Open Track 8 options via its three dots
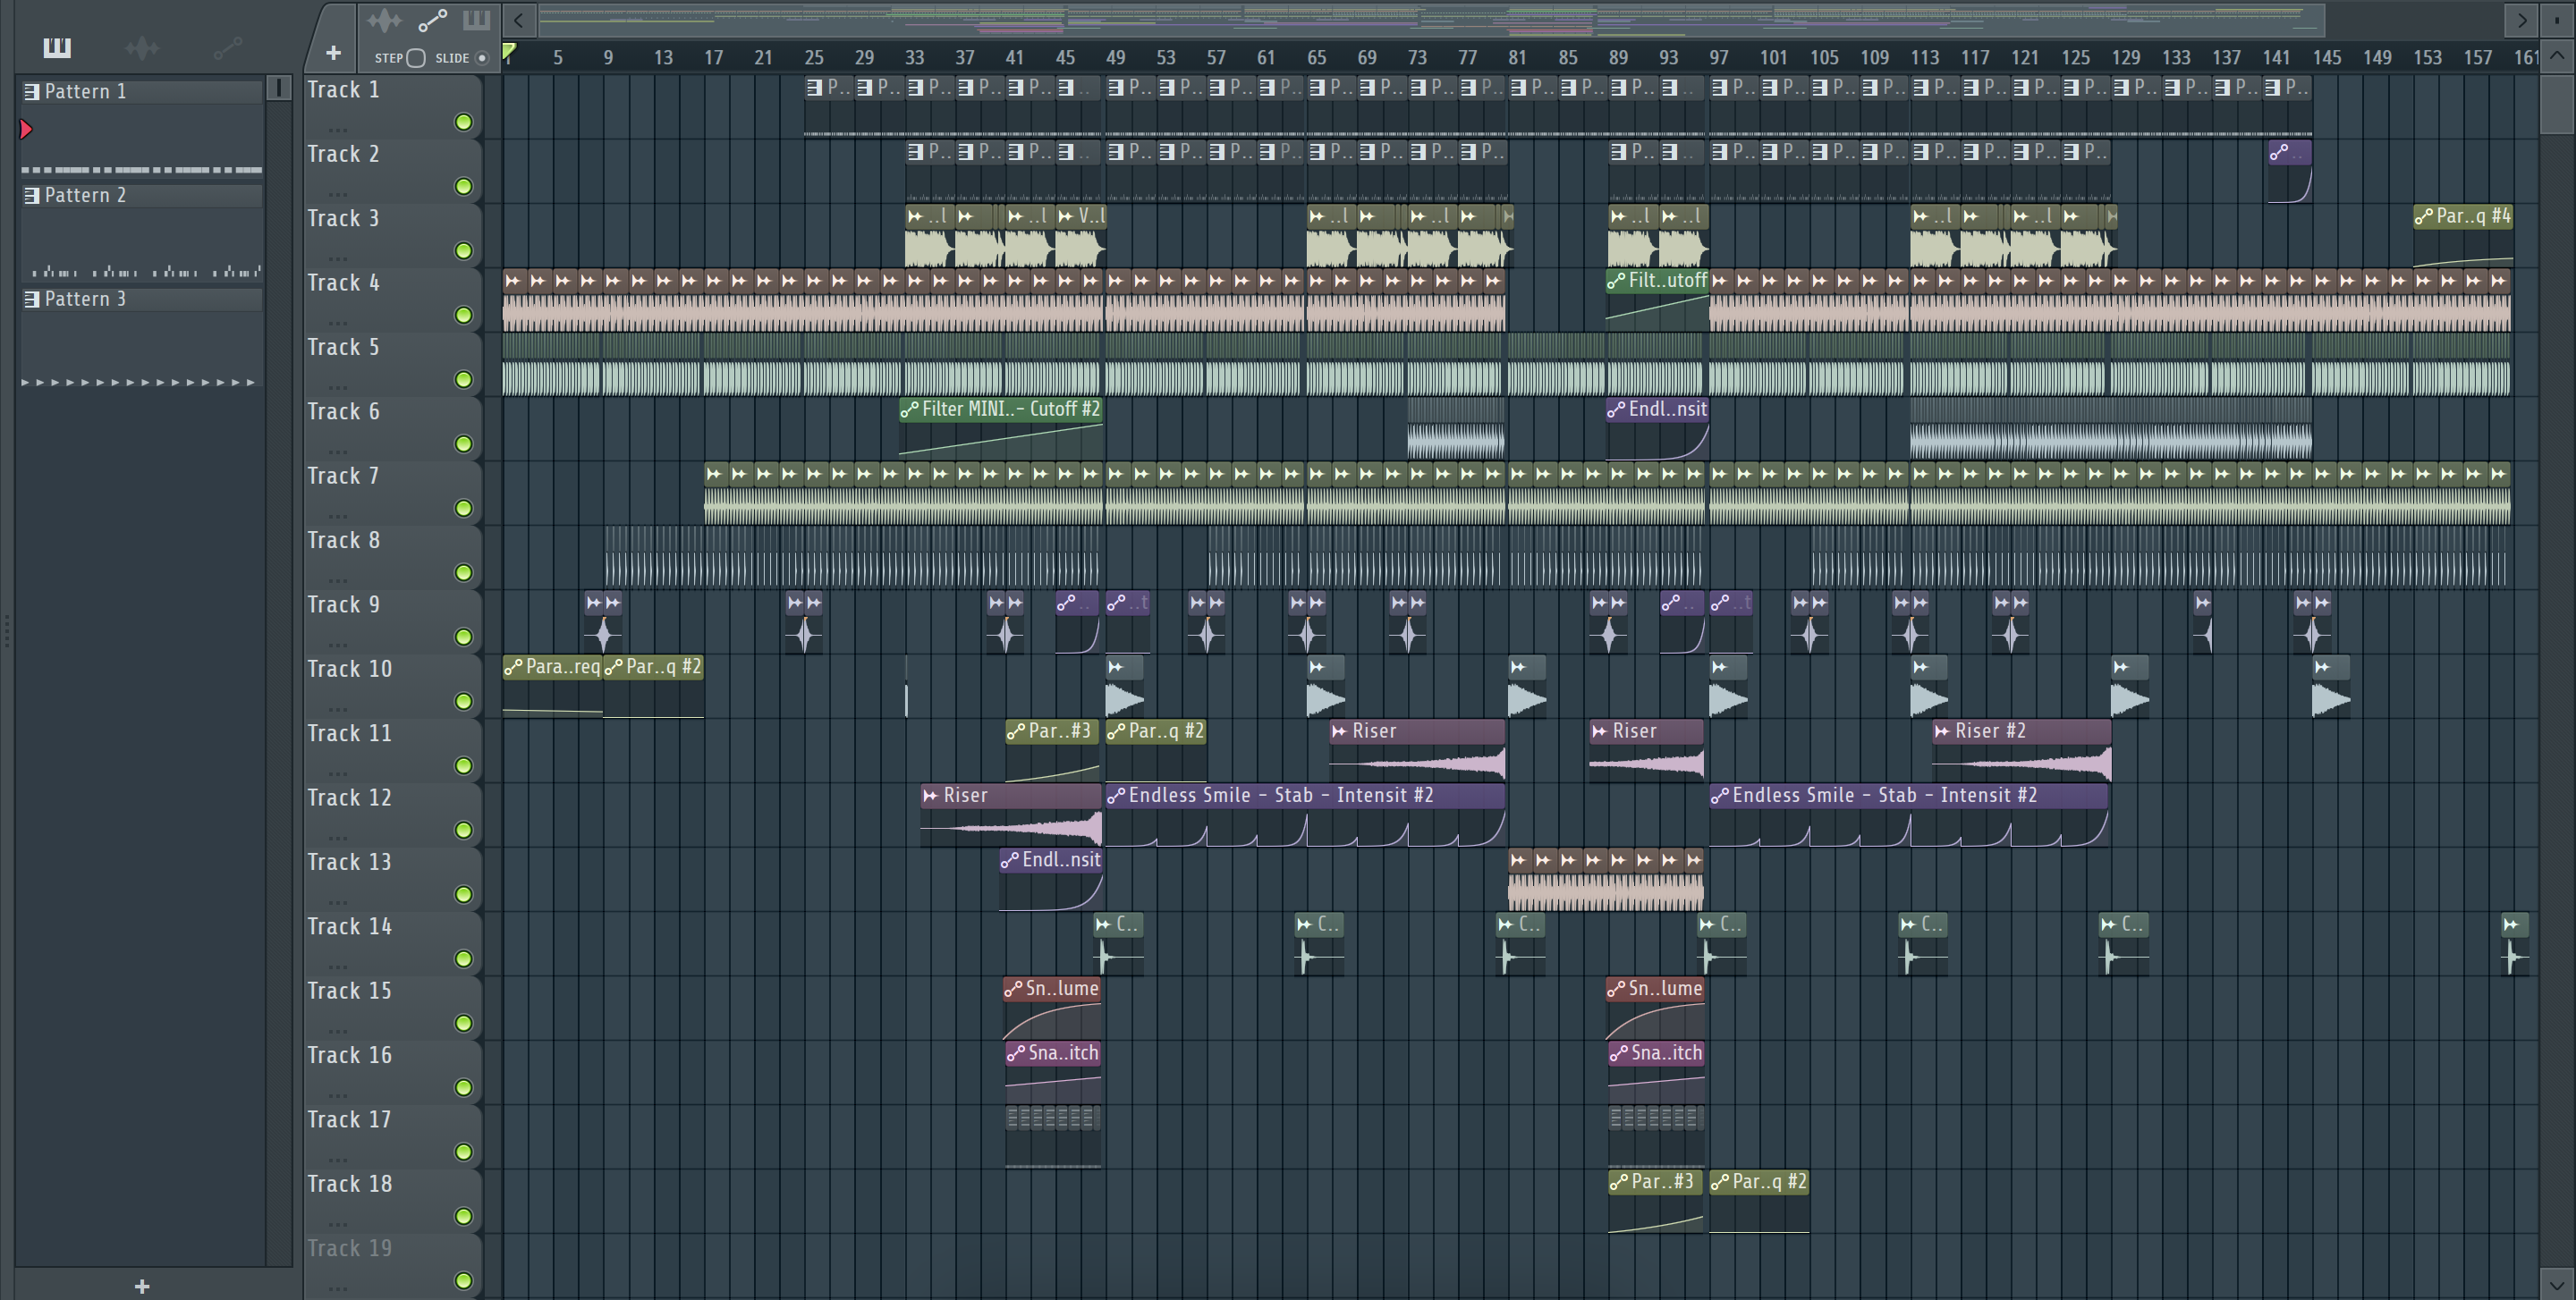The image size is (2576, 1300). click(x=338, y=580)
